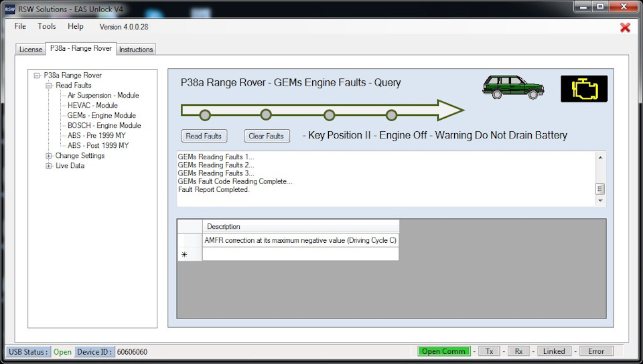
Task: Click the Error status indicator
Action: tap(596, 351)
